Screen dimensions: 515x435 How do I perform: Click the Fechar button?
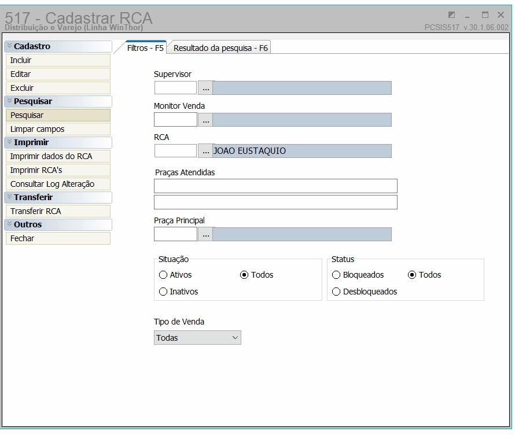(x=58, y=238)
